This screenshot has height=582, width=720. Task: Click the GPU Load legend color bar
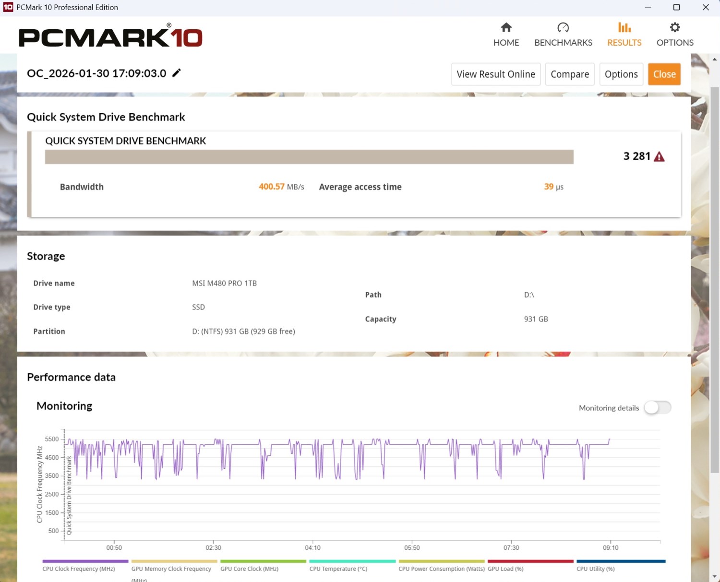(x=530, y=561)
